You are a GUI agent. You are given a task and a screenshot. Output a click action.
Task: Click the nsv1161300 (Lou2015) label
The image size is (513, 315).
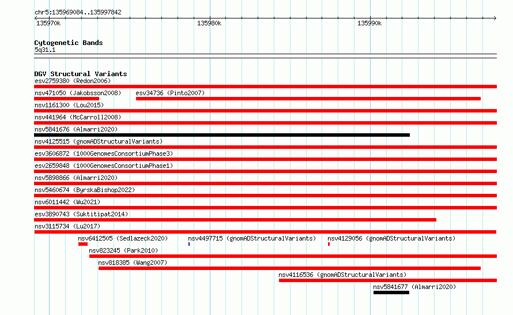pos(69,105)
